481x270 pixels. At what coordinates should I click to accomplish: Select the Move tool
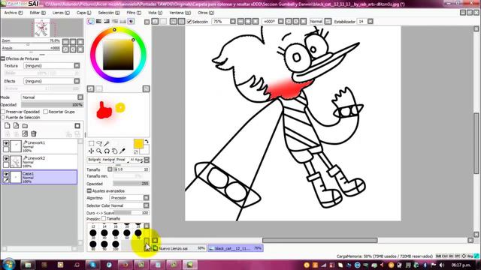(92, 151)
